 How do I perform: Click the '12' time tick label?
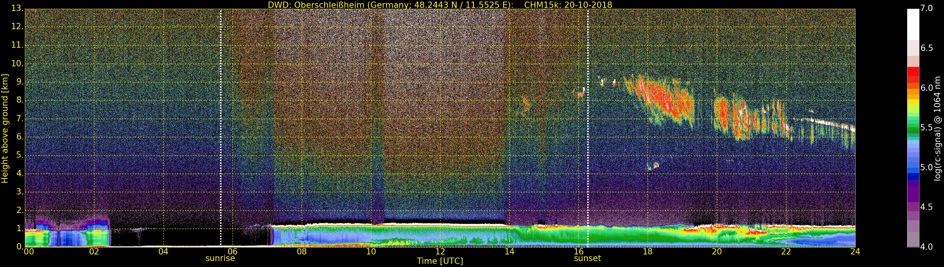click(x=440, y=251)
